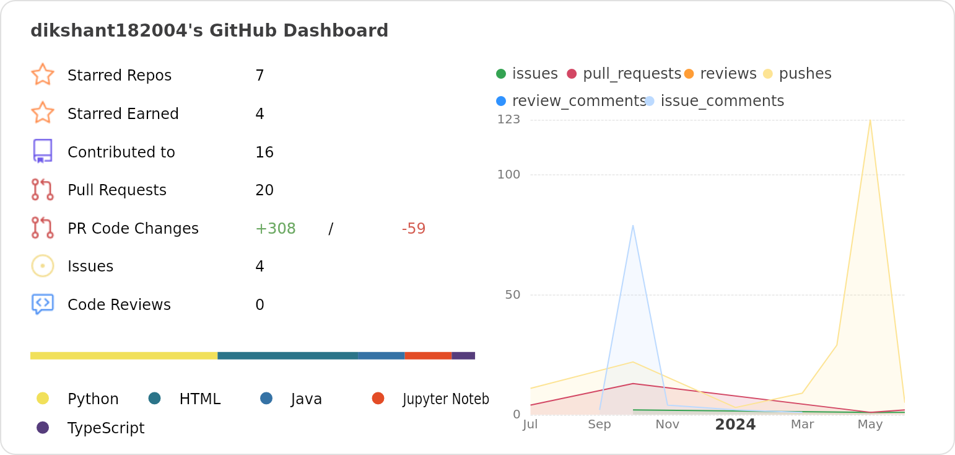Click the Starred Repos label
Image resolution: width=955 pixels, height=455 pixels.
[x=120, y=76]
